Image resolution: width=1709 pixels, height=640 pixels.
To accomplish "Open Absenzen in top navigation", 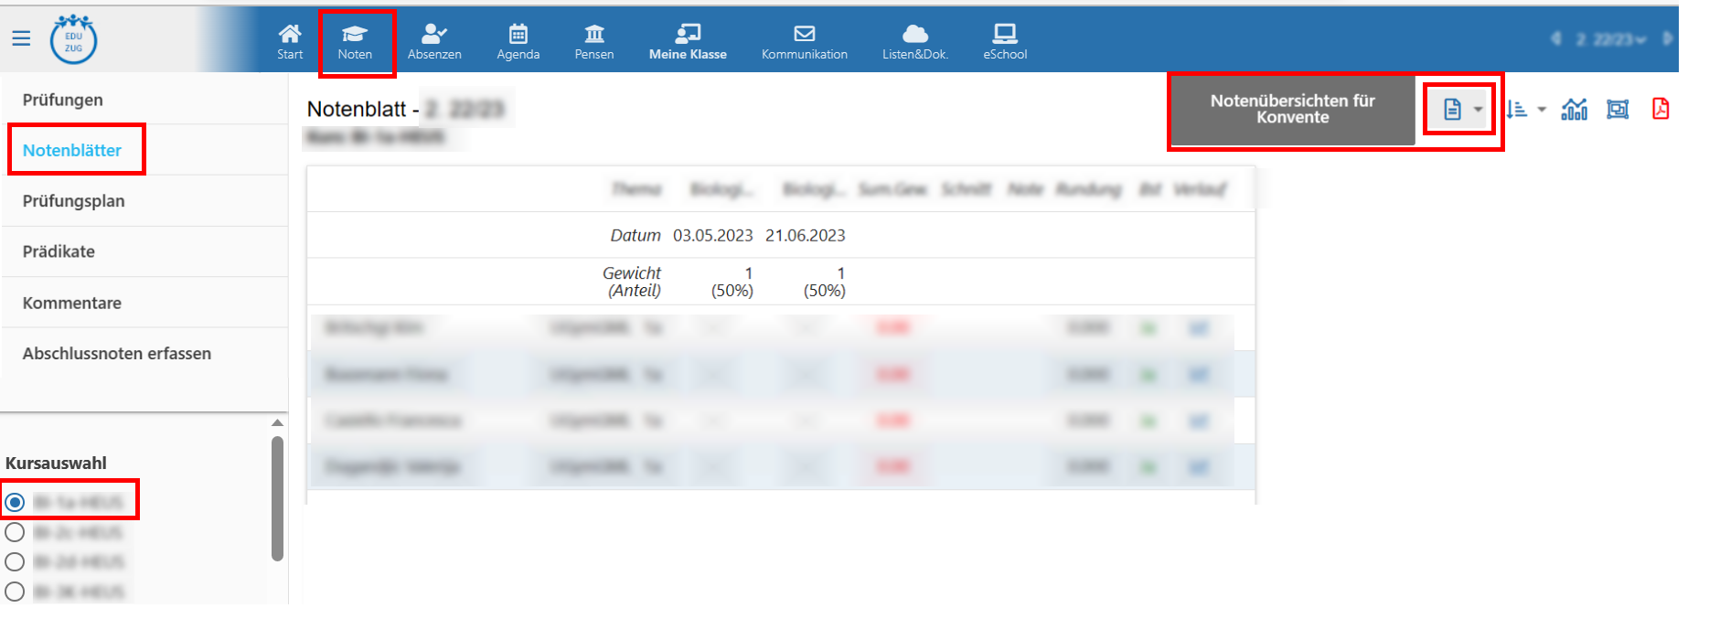I will 434,41.
